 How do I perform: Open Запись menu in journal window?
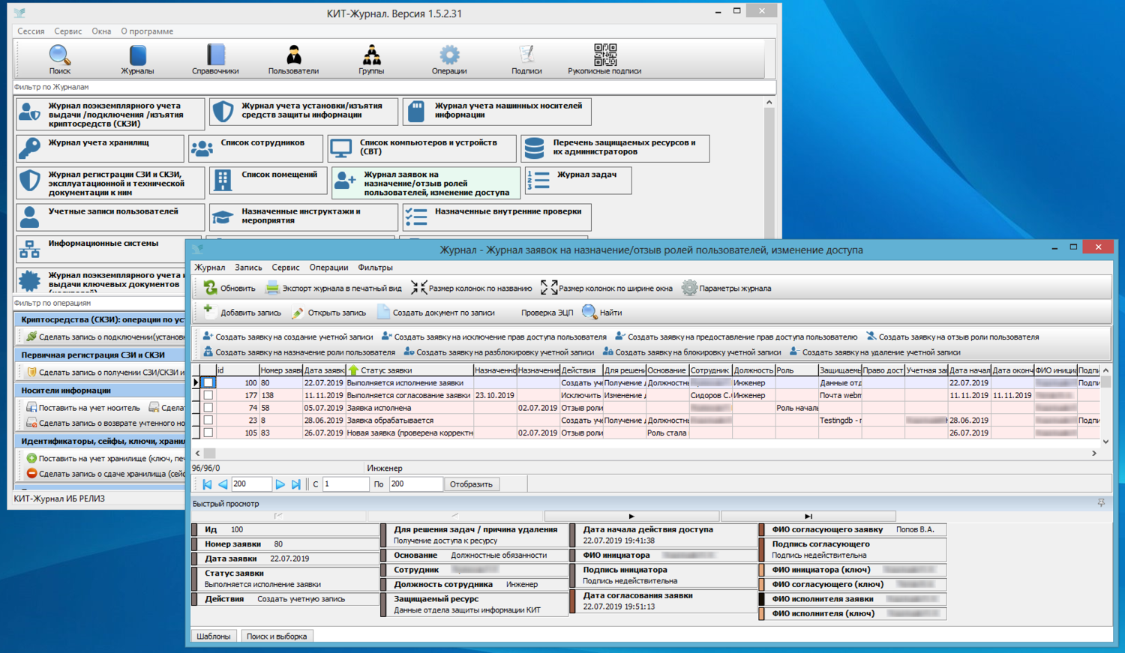(x=248, y=268)
